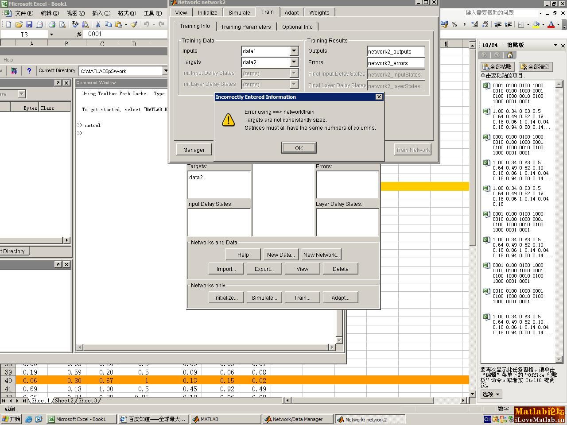Screen dimensions: 567x425
Task: Click the Import... button
Action: click(x=226, y=269)
